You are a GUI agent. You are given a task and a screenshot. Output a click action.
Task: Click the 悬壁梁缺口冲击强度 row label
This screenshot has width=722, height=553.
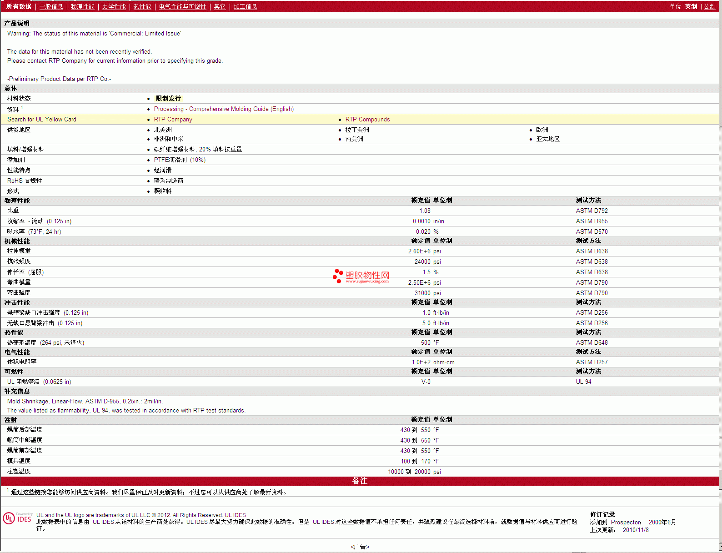tap(48, 312)
